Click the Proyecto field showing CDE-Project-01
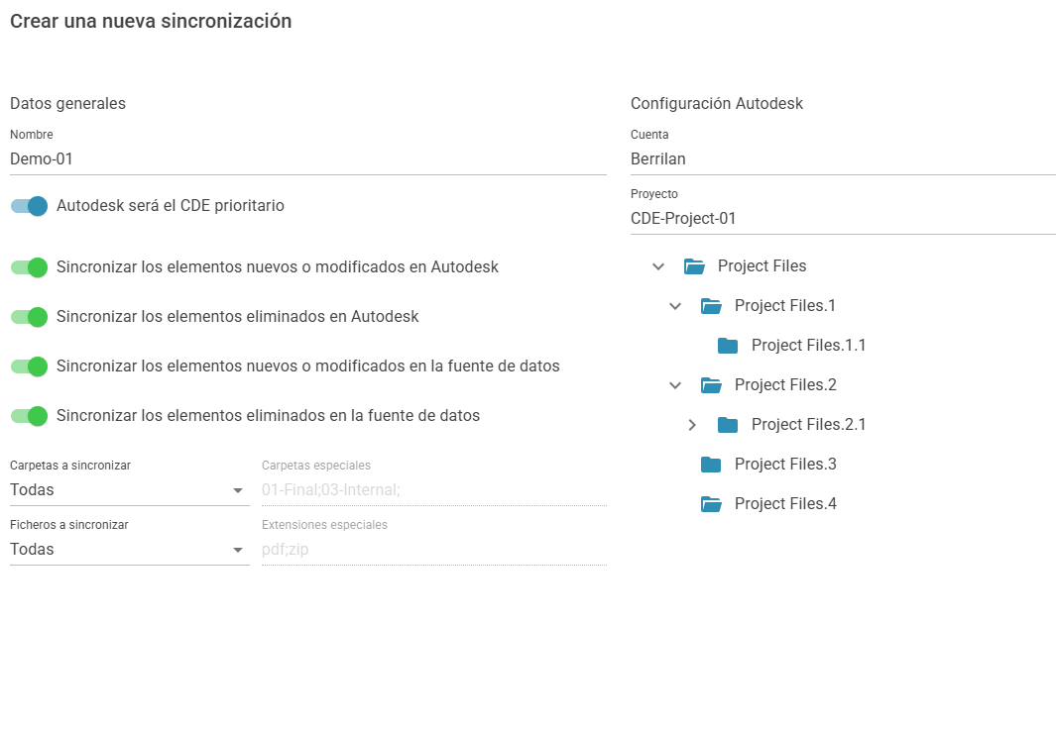1056x731 pixels. pyautogui.click(x=843, y=219)
